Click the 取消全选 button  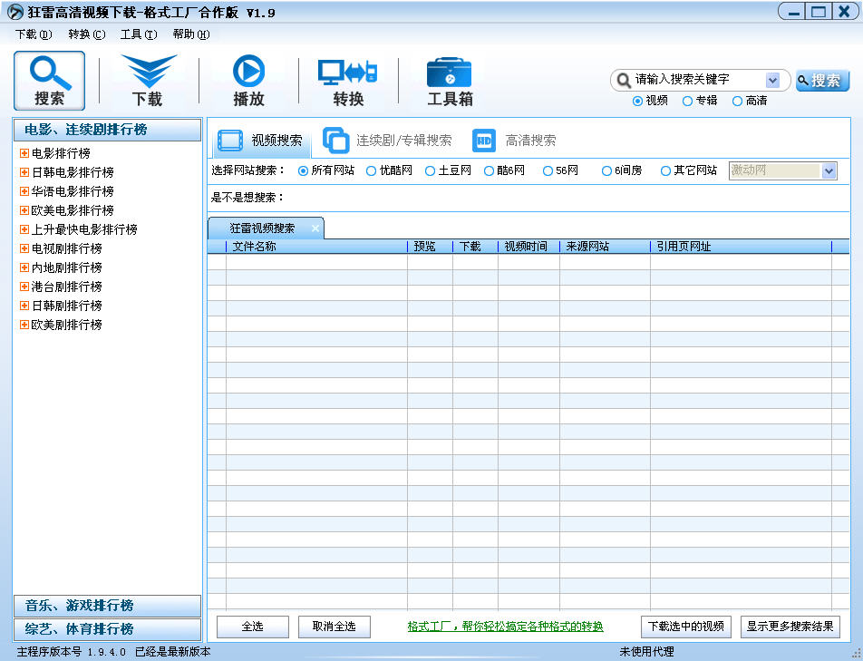(335, 627)
